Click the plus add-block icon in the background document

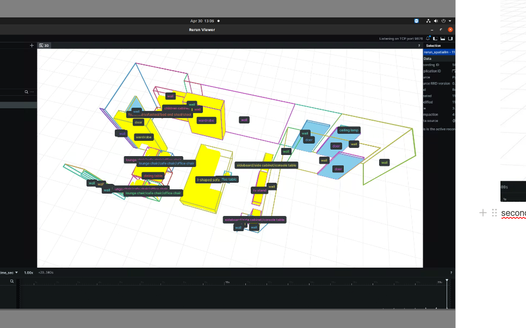point(482,213)
